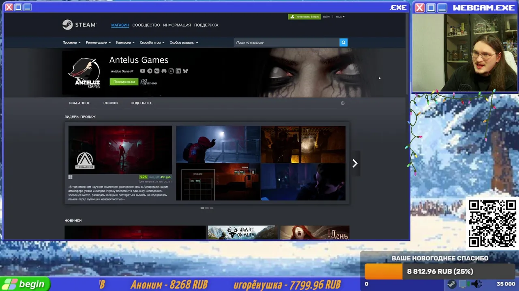The height and width of the screenshot is (291, 519).
Task: Switch to the ИЗБРАННОЕ tab
Action: click(79, 103)
